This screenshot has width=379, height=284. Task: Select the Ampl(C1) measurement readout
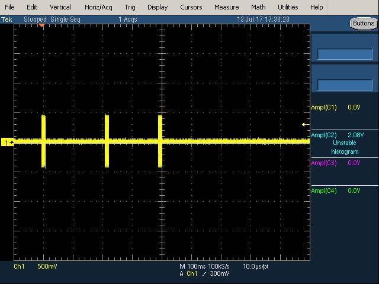pyautogui.click(x=336, y=107)
